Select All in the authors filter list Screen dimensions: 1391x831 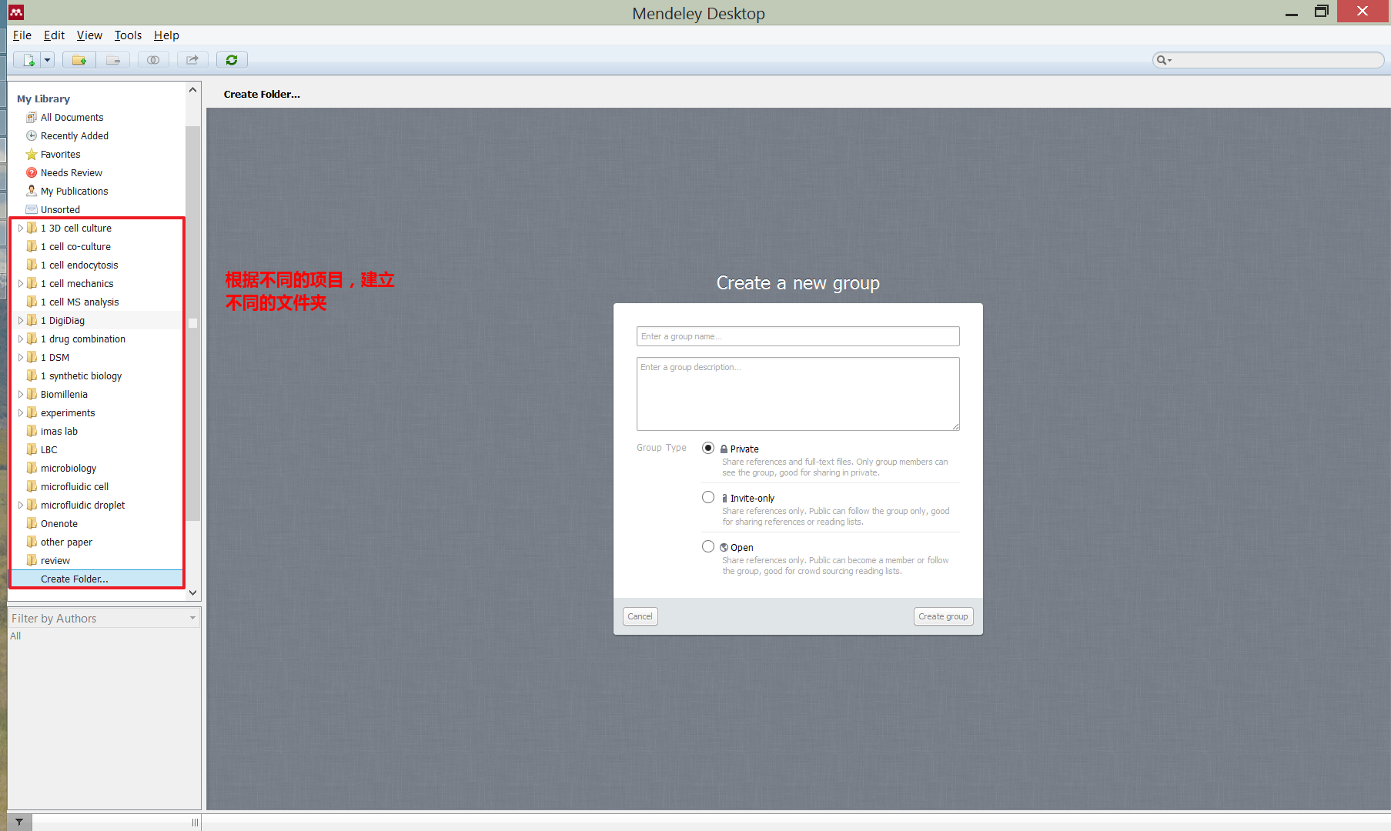coord(15,636)
